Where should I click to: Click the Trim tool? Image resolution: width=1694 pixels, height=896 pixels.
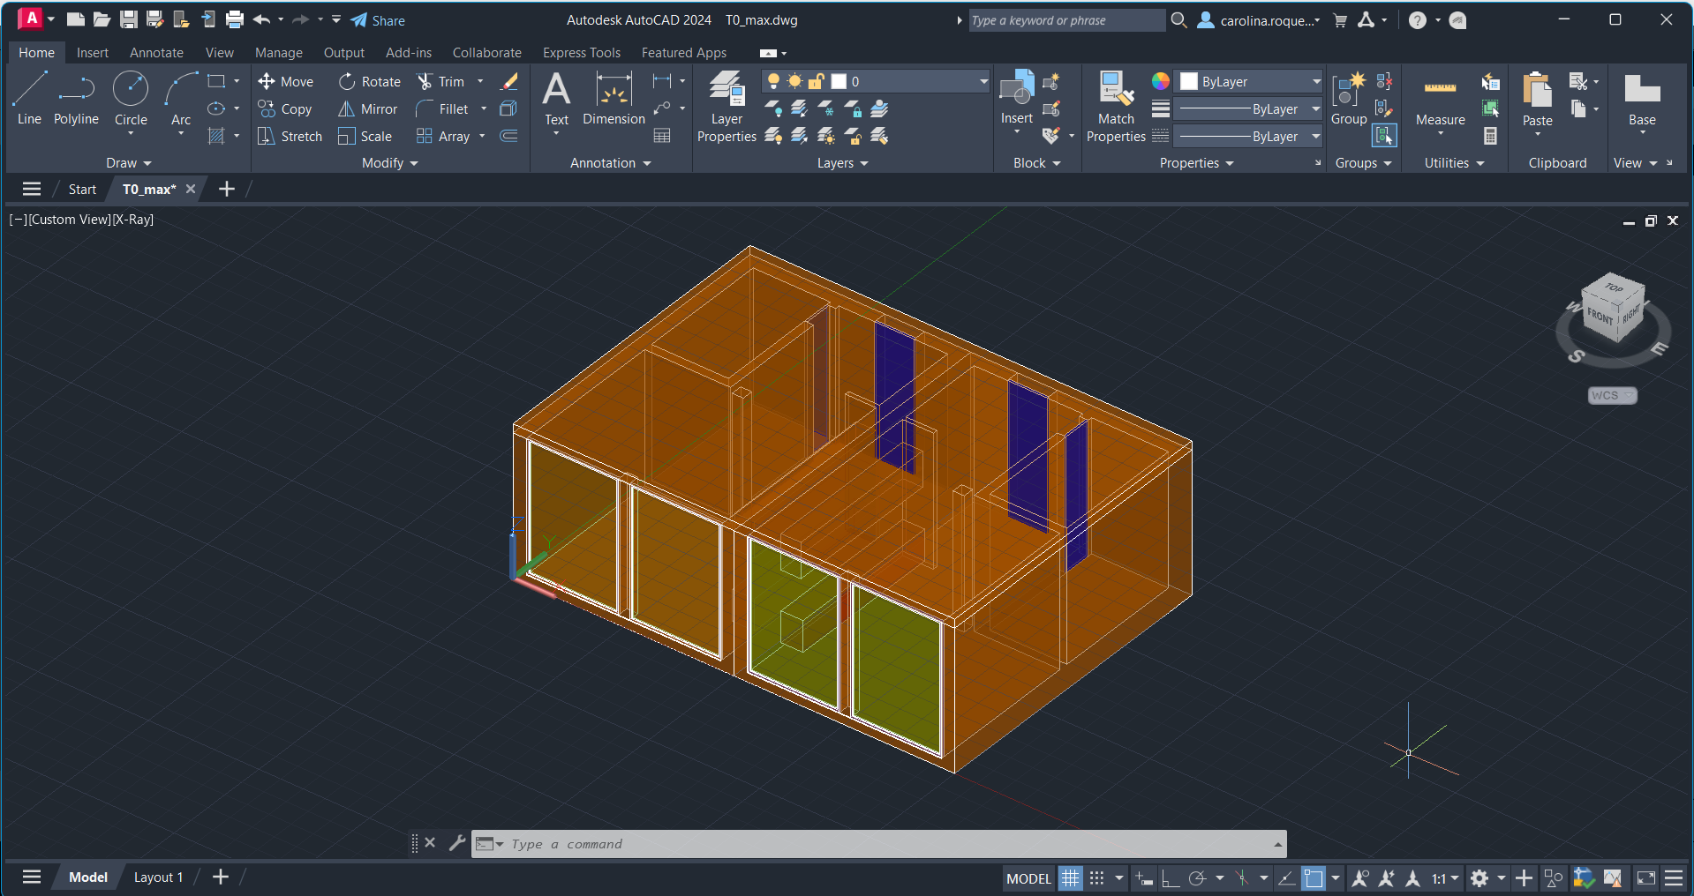tap(440, 81)
